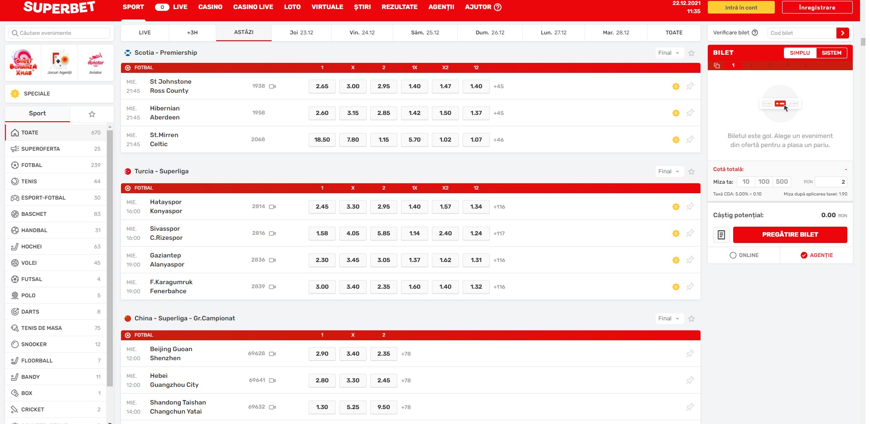Open the ticket list icon beside Pregătire Bilet
This screenshot has height=424, width=870.
point(721,235)
